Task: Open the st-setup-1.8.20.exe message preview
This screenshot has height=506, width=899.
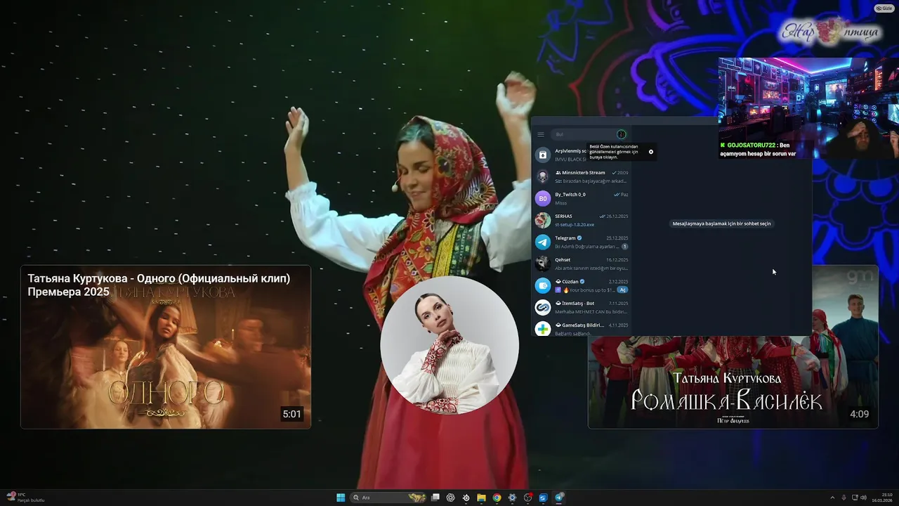Action: pyautogui.click(x=575, y=225)
